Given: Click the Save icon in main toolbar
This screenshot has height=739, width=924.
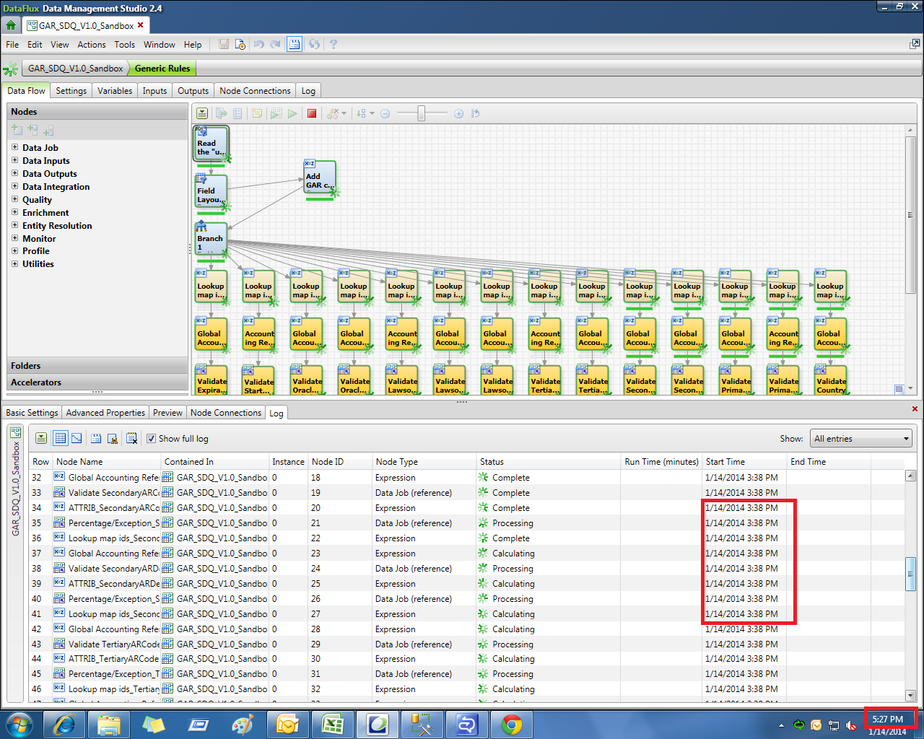Looking at the screenshot, I should click(x=224, y=44).
